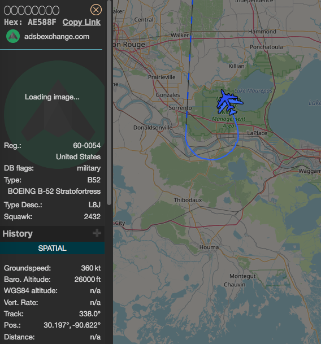Click the Gonzales map label
Viewport: 321px width, 344px height.
(168, 95)
